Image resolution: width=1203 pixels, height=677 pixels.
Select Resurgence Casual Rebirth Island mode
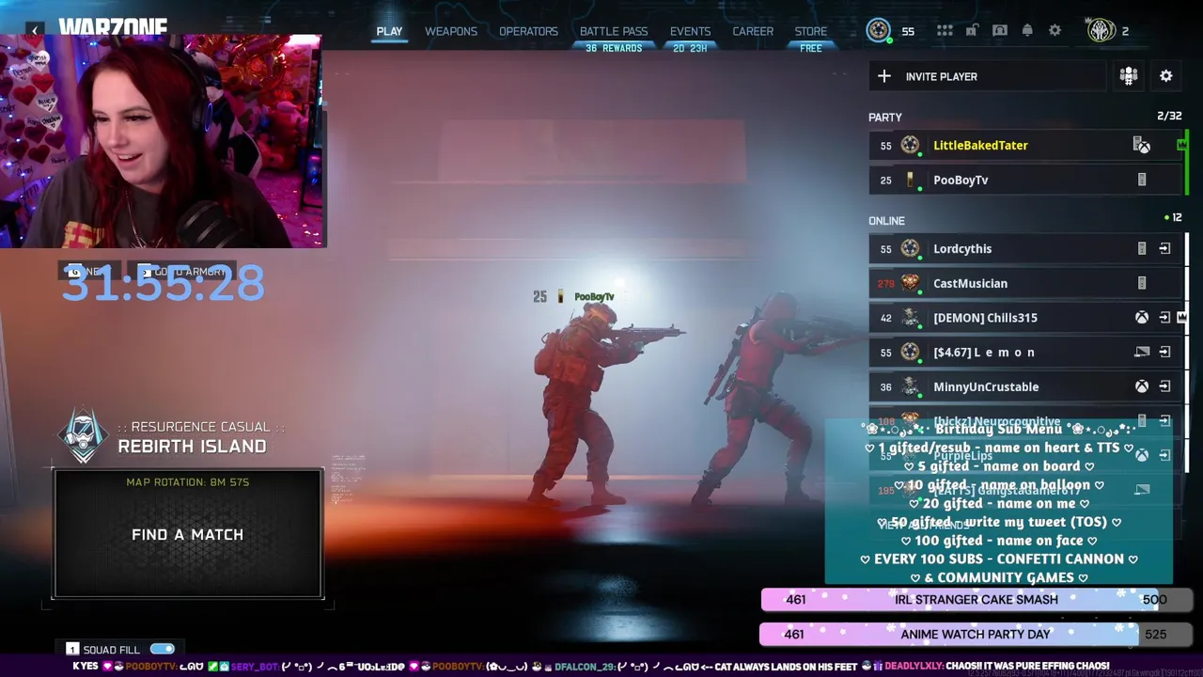(192, 437)
